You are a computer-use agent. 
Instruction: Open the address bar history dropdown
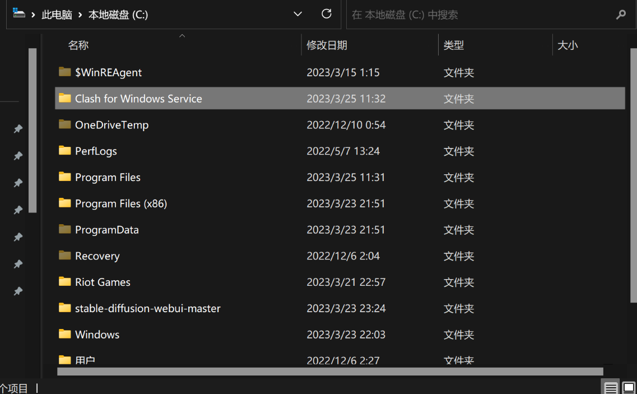(x=298, y=15)
